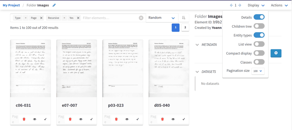Go to previous element with left arrow

click(x=232, y=5)
